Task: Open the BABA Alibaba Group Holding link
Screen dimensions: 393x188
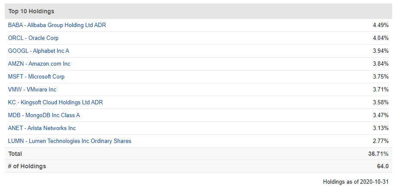Action: [x=57, y=25]
